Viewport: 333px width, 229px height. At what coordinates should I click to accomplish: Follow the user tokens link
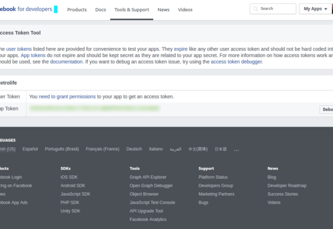[x=19, y=49]
